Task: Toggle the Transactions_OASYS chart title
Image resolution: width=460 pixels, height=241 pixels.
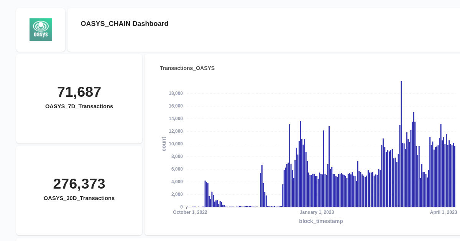Action: coord(187,68)
